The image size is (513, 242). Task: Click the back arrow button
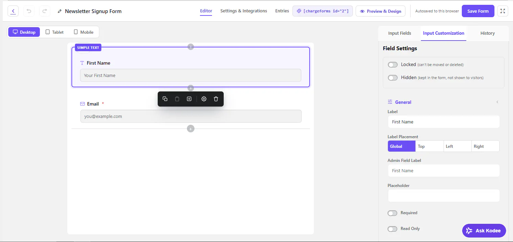point(13,11)
